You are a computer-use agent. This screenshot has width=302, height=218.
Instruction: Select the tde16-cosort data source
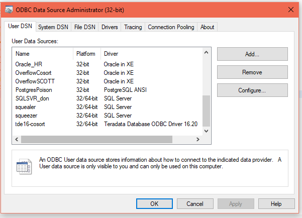tap(30, 124)
